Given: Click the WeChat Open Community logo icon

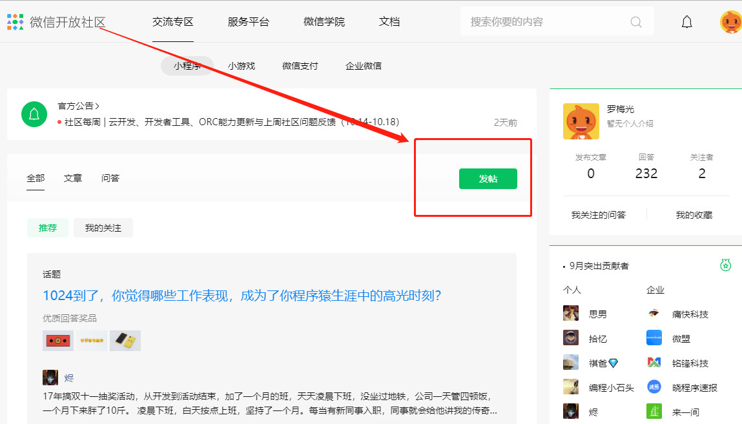Looking at the screenshot, I should click(x=15, y=22).
